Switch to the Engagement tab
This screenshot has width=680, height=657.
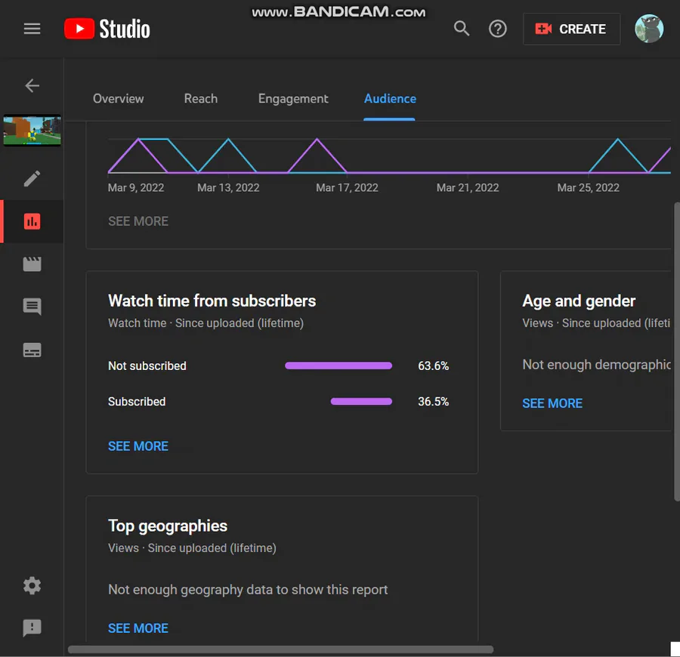[x=293, y=99]
